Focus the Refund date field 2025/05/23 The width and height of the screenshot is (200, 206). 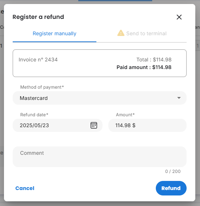[58, 125]
